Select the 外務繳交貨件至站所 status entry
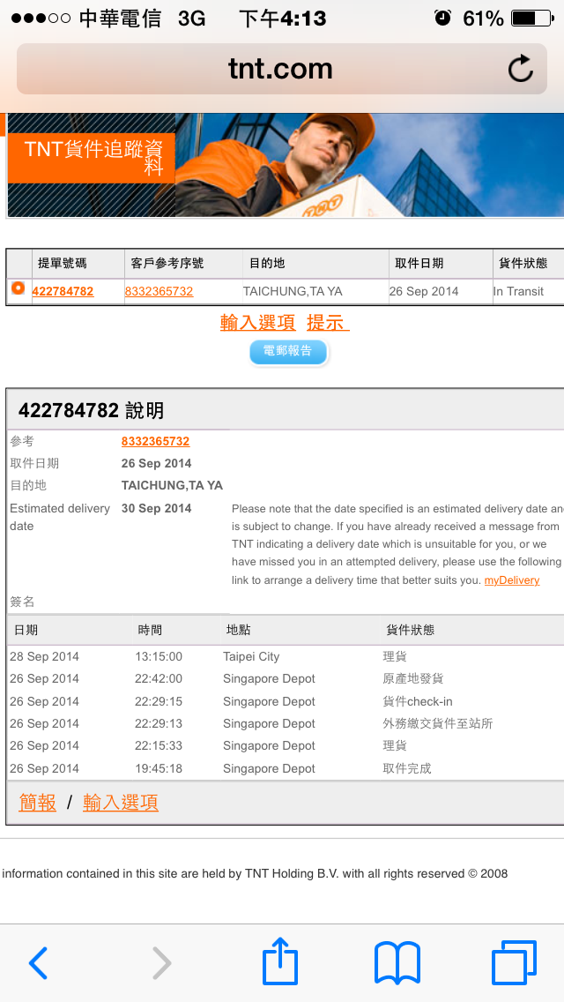The image size is (564, 1002). [437, 723]
